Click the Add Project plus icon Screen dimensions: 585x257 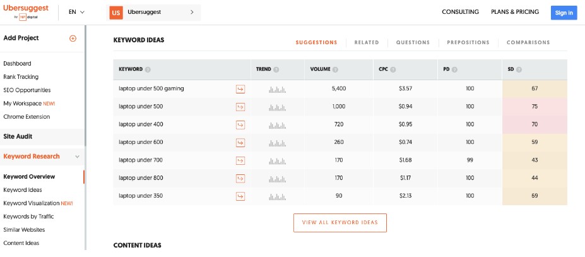click(x=73, y=39)
